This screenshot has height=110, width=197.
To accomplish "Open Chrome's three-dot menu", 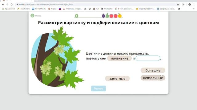I will [x=194, y=5].
